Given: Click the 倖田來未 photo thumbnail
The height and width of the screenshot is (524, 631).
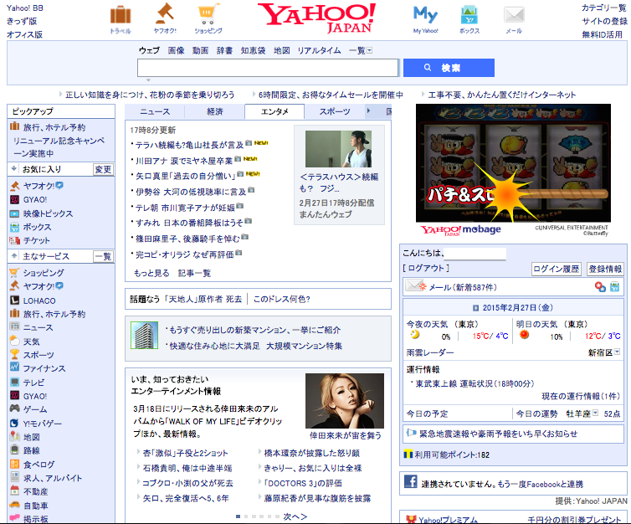Looking at the screenshot, I should [345, 401].
